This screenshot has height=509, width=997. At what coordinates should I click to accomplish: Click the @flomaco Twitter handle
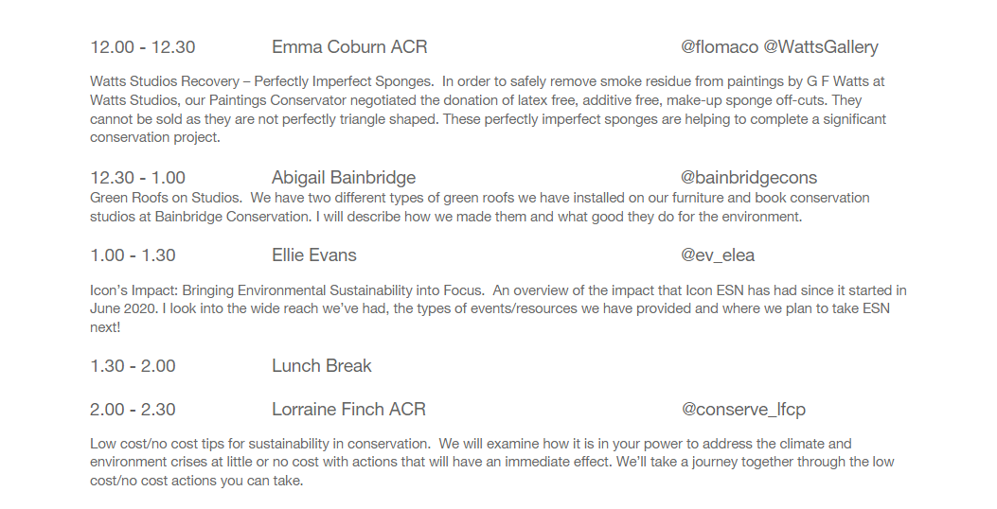[720, 47]
